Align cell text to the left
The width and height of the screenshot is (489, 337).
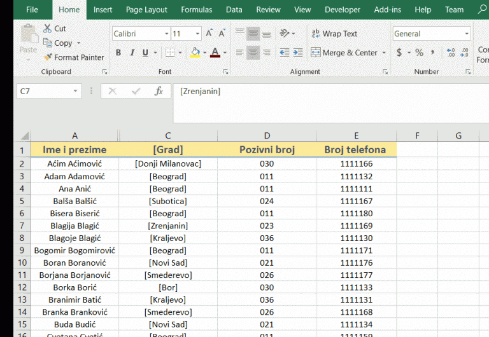pyautogui.click(x=240, y=52)
